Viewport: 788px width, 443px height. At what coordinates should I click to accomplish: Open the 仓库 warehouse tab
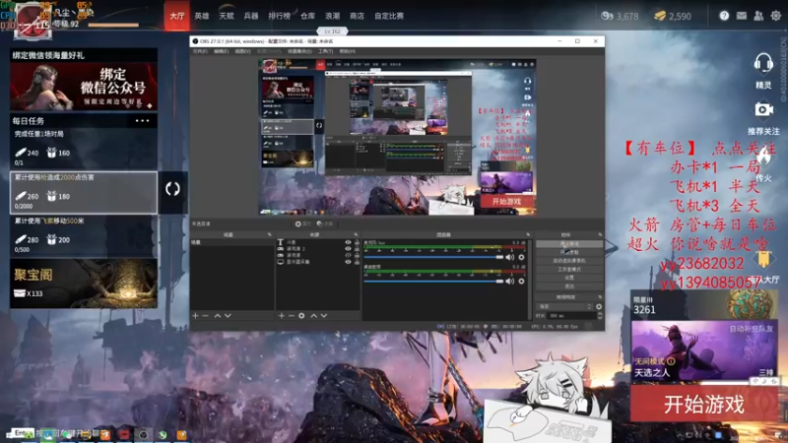coord(307,16)
